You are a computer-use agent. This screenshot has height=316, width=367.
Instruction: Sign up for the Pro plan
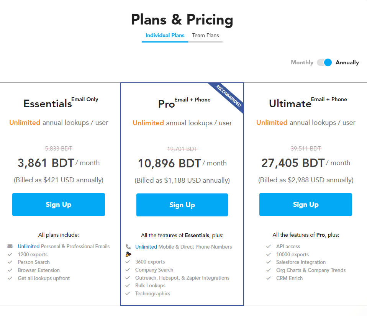pos(182,205)
